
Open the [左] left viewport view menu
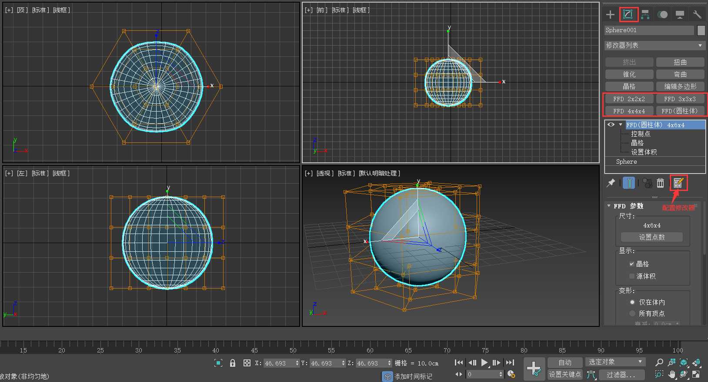(22, 173)
